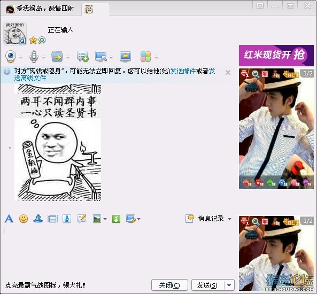Open multi-function input notepad icon
Viewport: 317px width, 294px height.
click(82, 219)
